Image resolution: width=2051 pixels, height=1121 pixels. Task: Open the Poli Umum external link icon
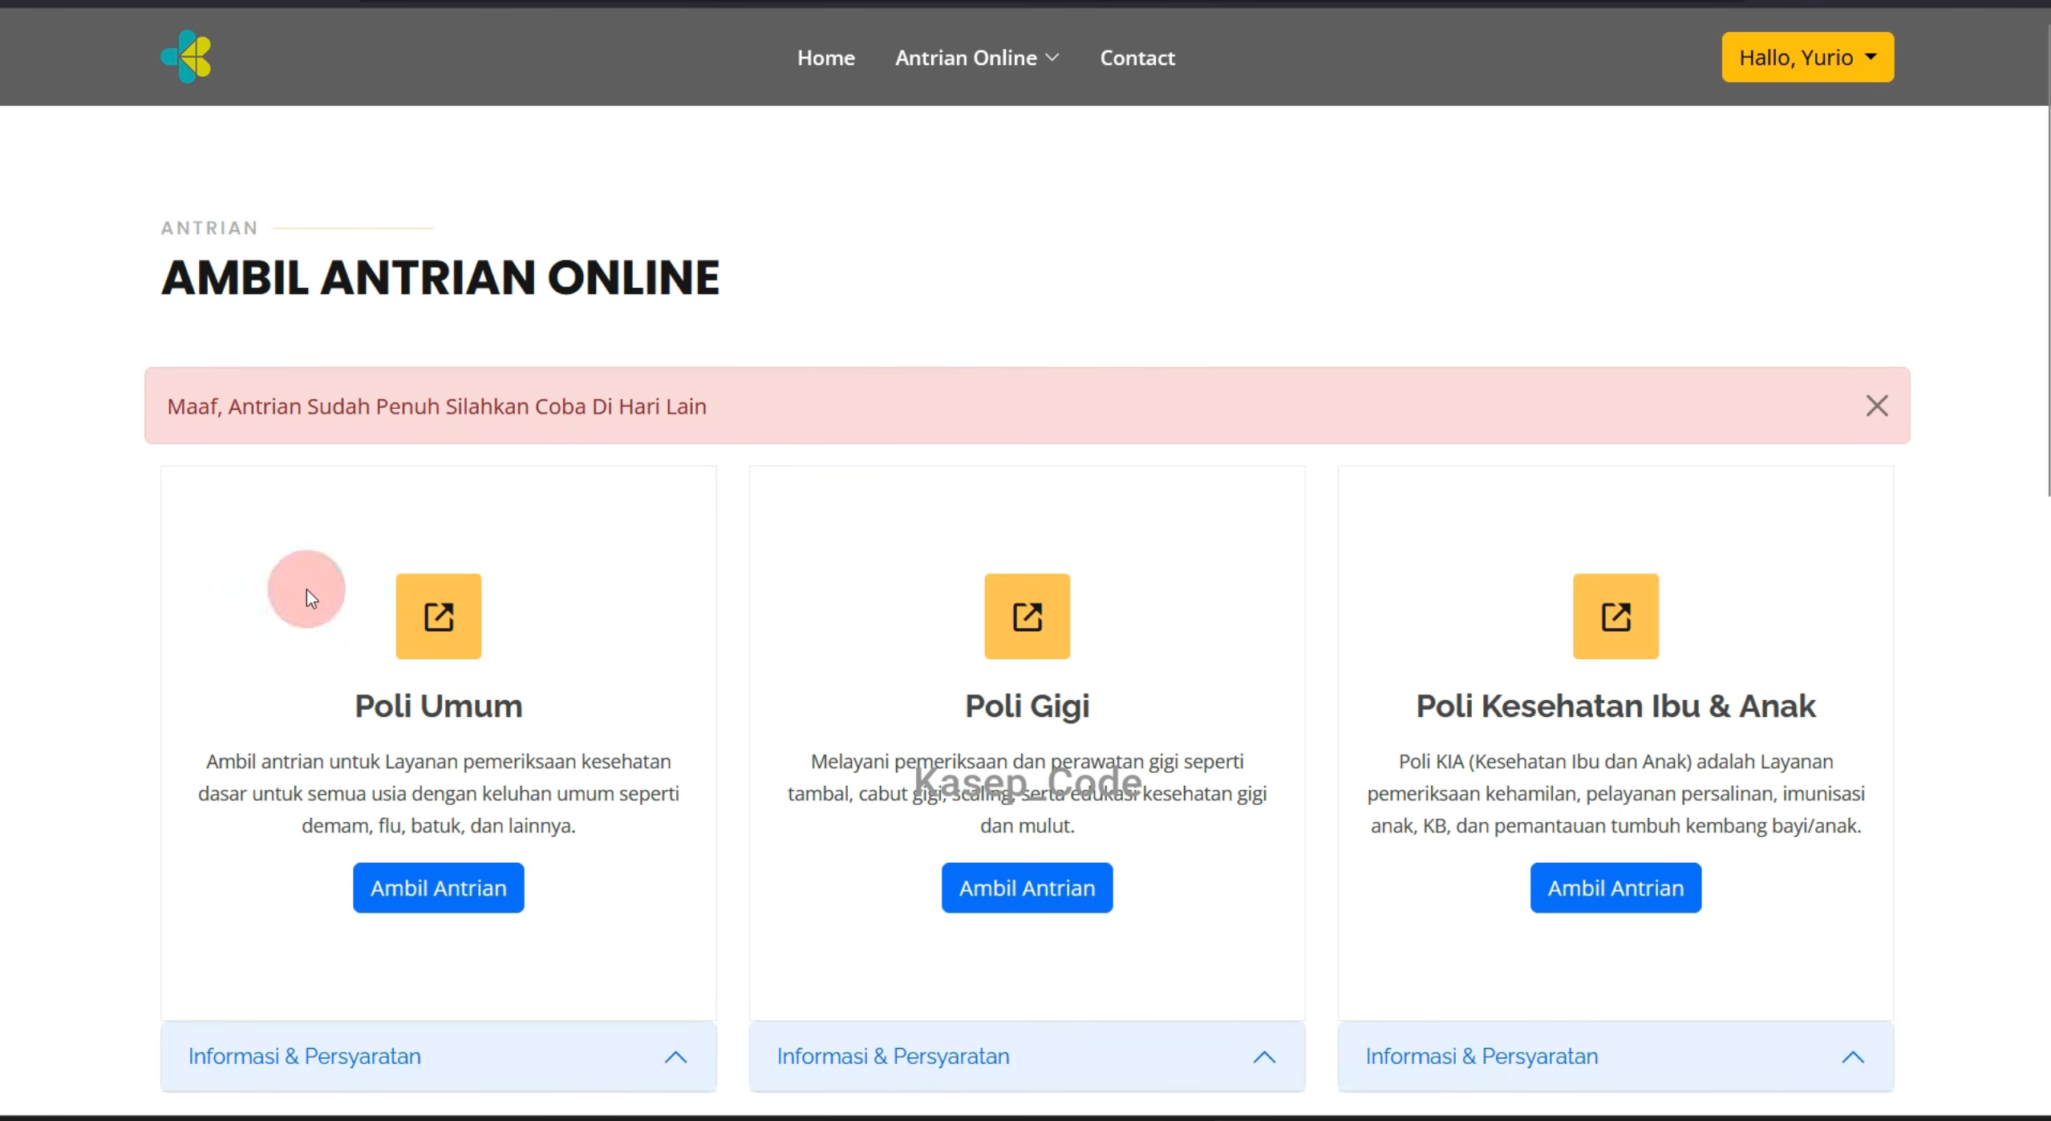point(438,616)
